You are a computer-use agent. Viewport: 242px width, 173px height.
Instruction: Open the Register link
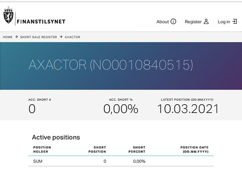tap(197, 21)
